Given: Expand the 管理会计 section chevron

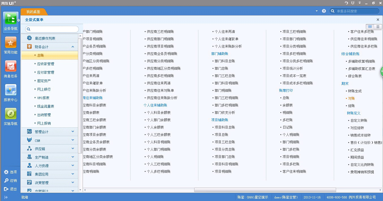Looking at the screenshot, I should click(73, 132).
